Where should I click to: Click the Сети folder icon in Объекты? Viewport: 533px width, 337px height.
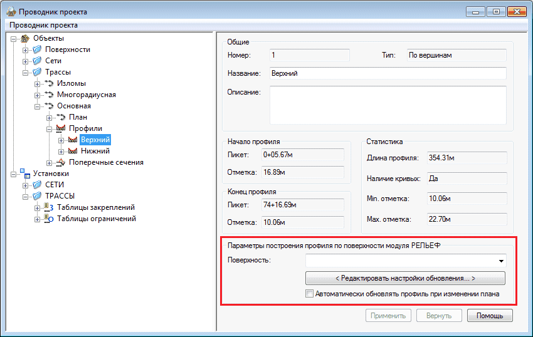37,61
